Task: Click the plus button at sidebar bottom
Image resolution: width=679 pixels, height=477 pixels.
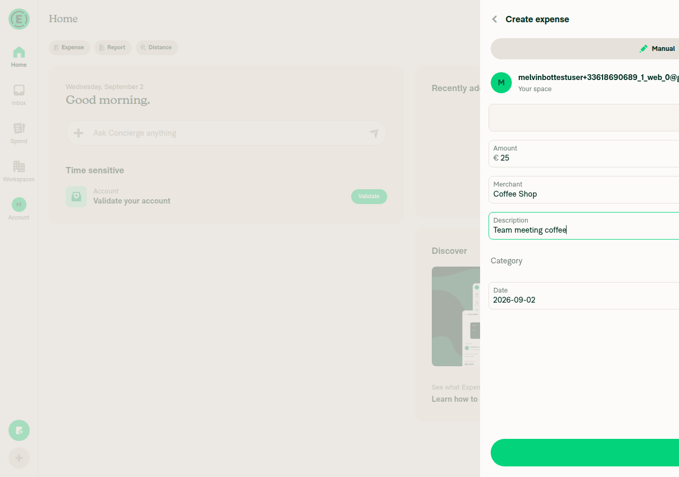Action: coord(19,458)
